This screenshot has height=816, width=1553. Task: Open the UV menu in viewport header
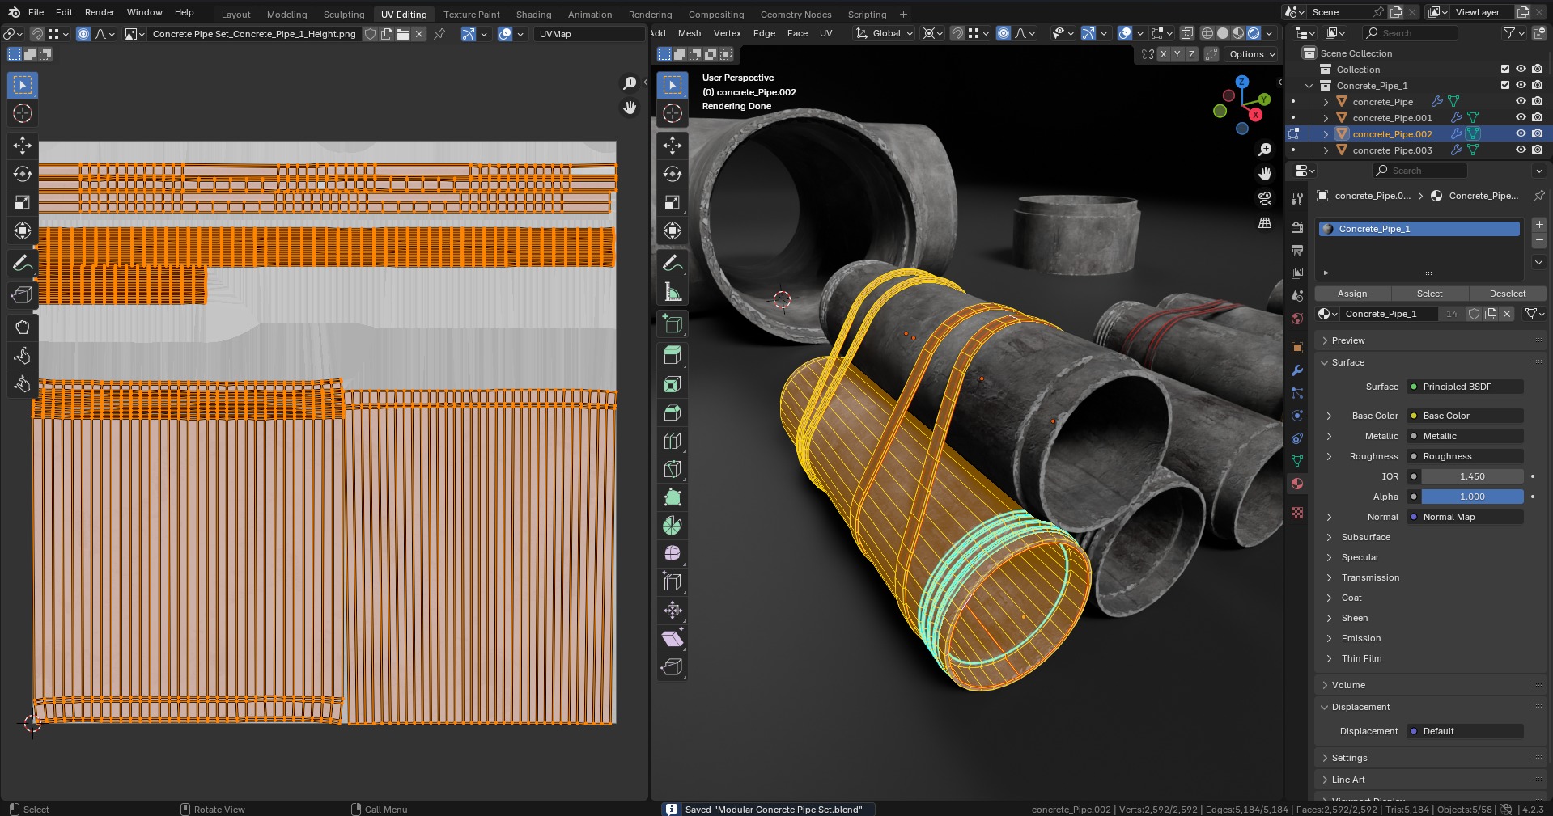pos(825,33)
